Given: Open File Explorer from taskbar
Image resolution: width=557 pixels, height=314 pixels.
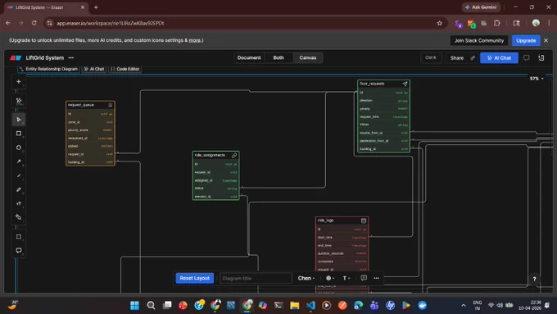Looking at the screenshot, I should [x=295, y=305].
